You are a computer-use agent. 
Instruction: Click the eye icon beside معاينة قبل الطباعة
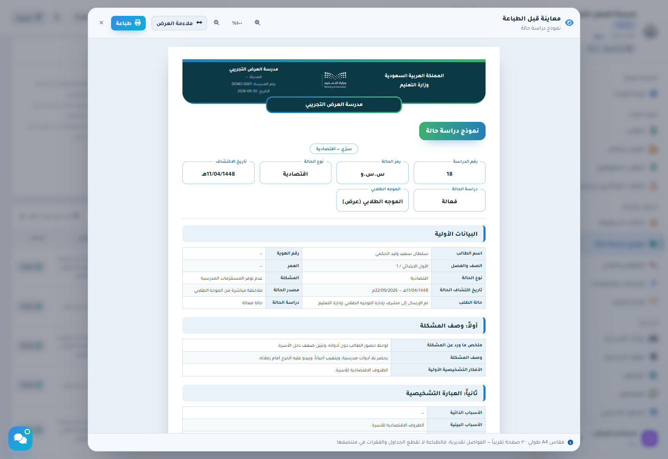pos(569,23)
